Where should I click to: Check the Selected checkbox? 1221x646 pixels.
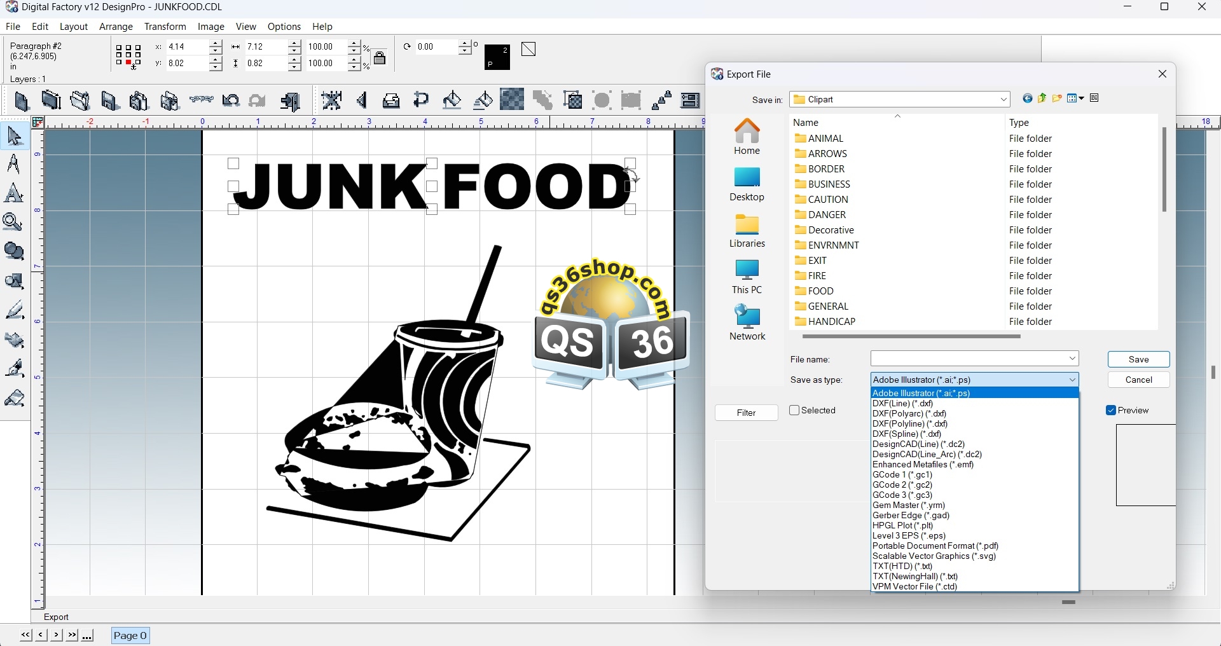794,411
